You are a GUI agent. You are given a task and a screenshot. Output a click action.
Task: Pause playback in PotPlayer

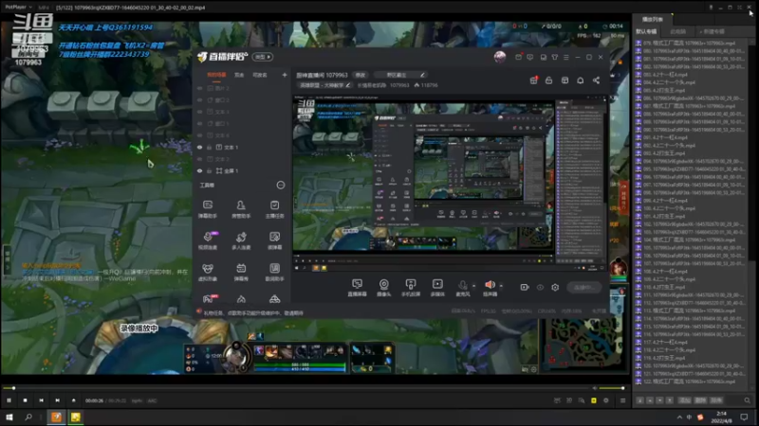pyautogui.click(x=9, y=400)
